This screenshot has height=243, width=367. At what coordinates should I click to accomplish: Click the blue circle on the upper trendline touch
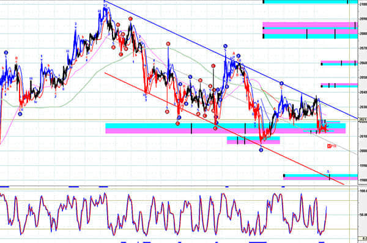tap(281, 84)
